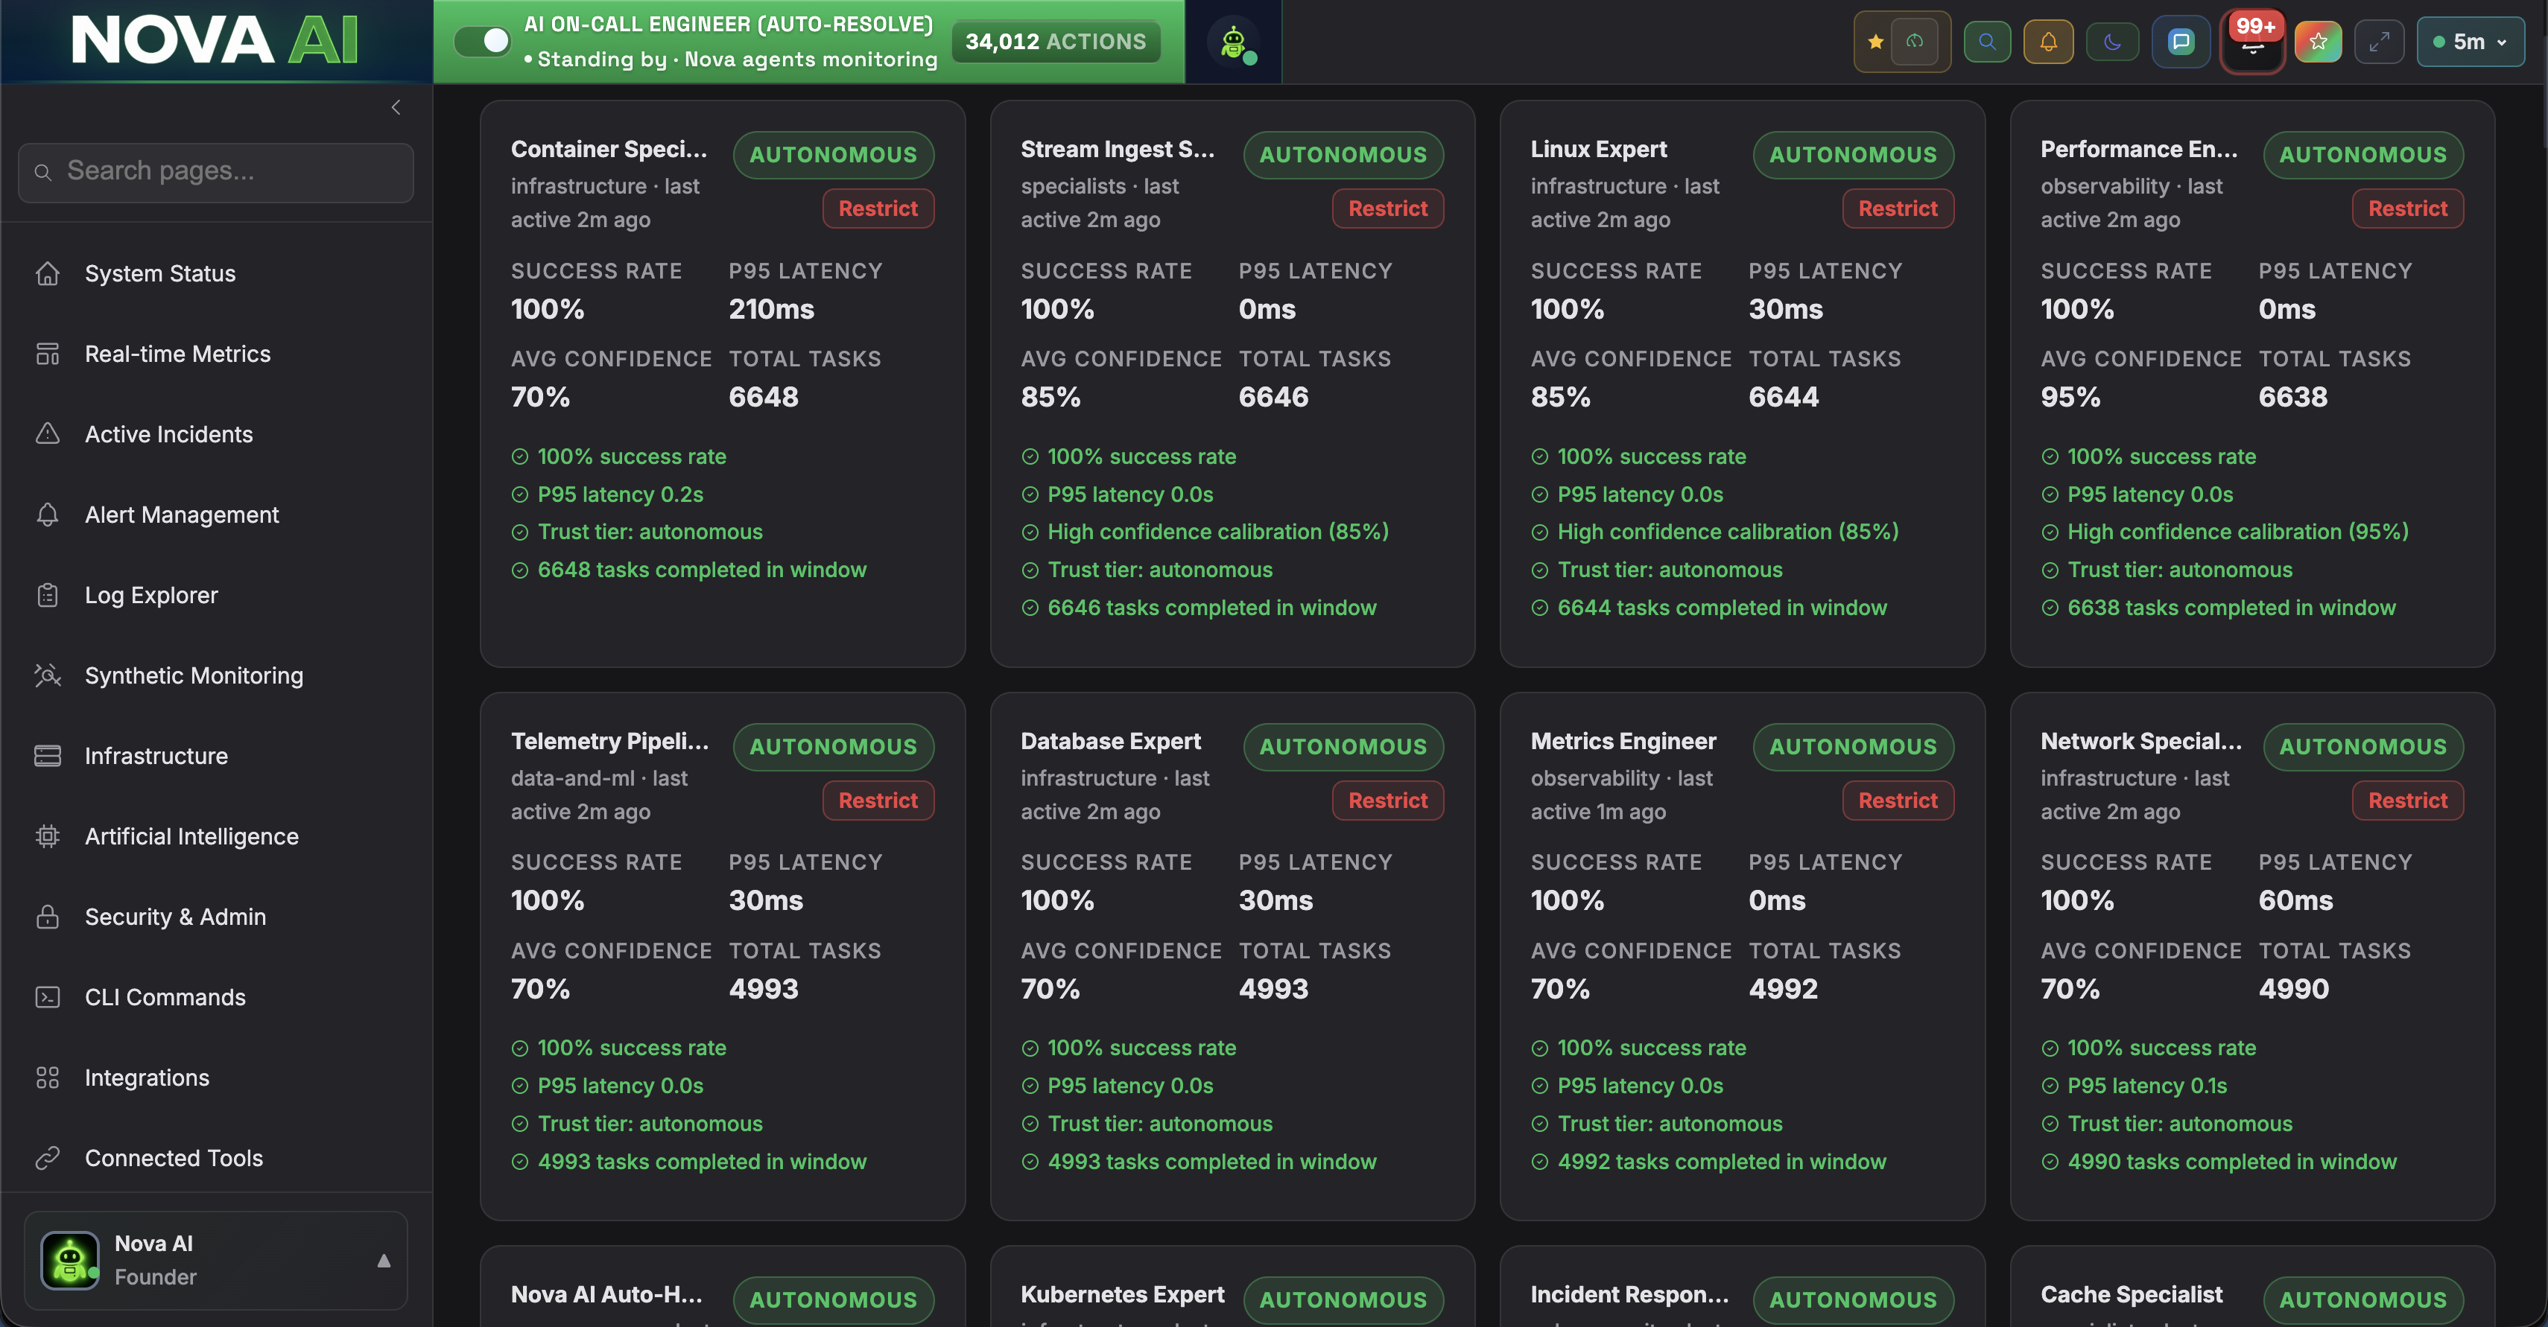Click the Infrastructure server icon
This screenshot has width=2548, height=1327.
point(48,755)
